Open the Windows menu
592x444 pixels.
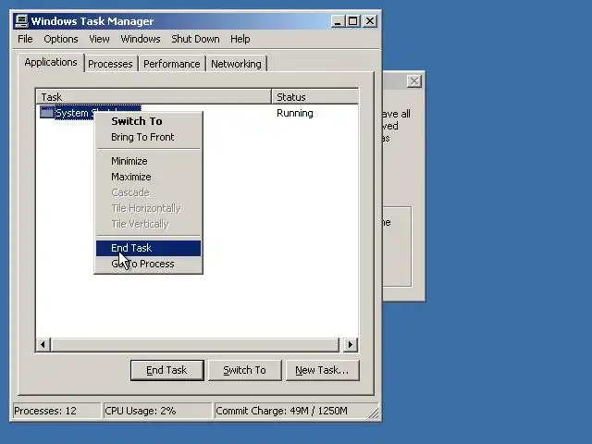pyautogui.click(x=141, y=39)
